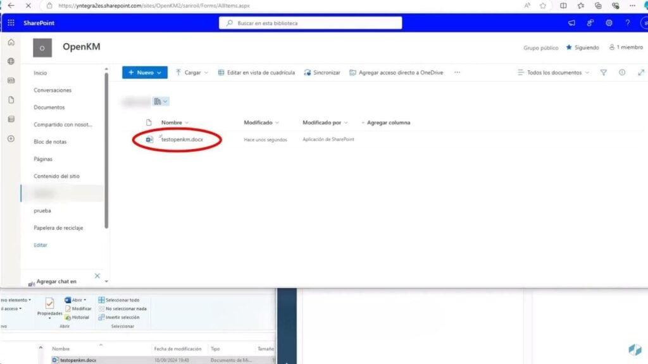
Task: Expand content with the diagonal arrows icon
Action: click(x=641, y=73)
